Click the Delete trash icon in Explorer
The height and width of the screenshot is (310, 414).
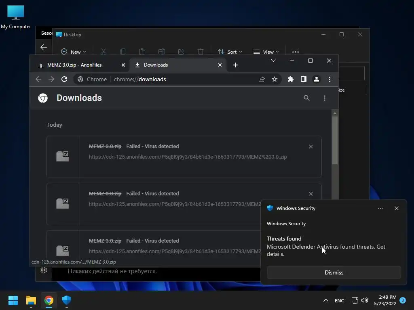(x=201, y=52)
